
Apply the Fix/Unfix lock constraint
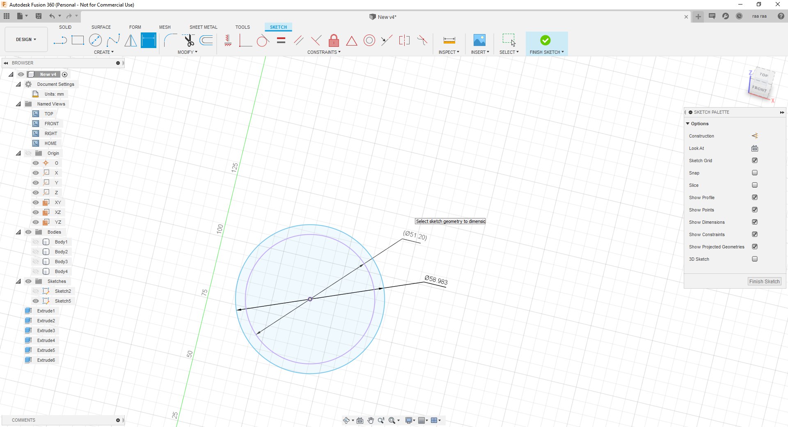tap(334, 40)
